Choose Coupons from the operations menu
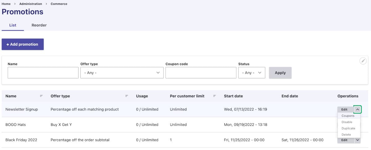Screen dimensions: 371x150 348,116
